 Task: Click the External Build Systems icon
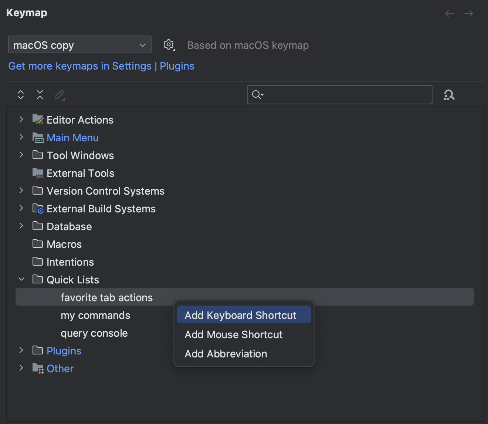point(38,208)
